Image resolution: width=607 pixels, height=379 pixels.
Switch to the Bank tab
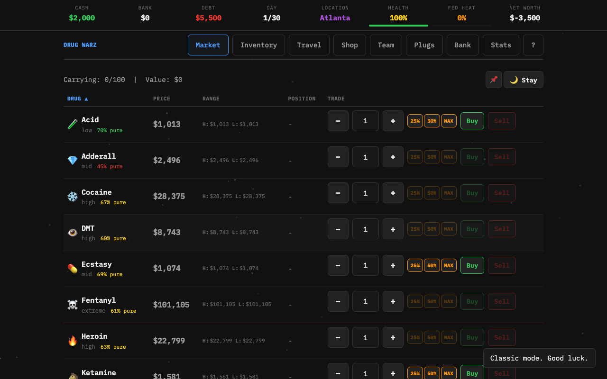[462, 45]
